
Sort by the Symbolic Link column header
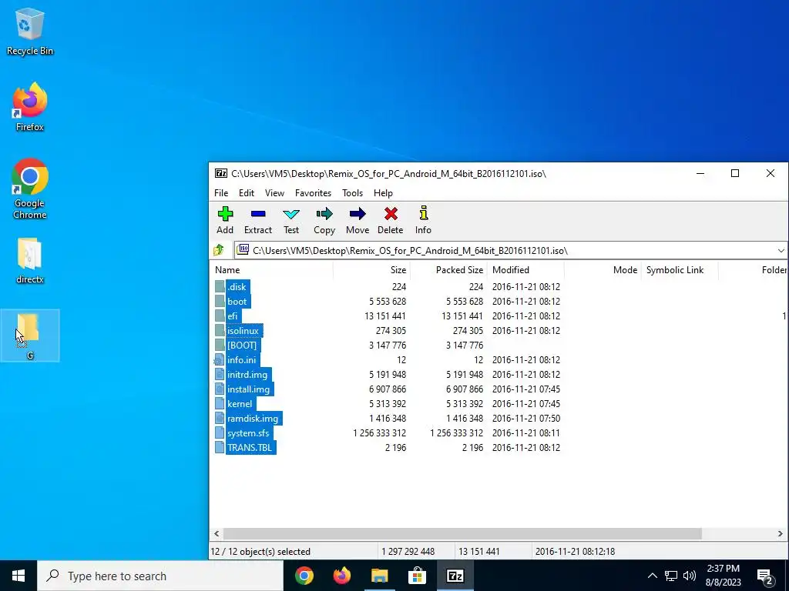point(680,270)
